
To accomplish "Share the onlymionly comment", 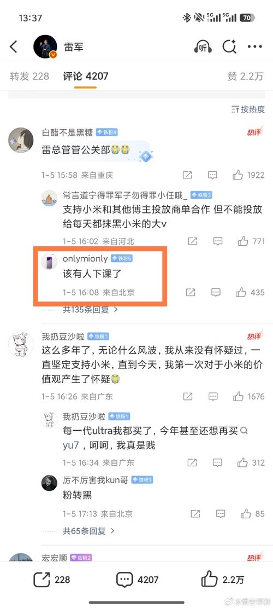I will tap(190, 292).
